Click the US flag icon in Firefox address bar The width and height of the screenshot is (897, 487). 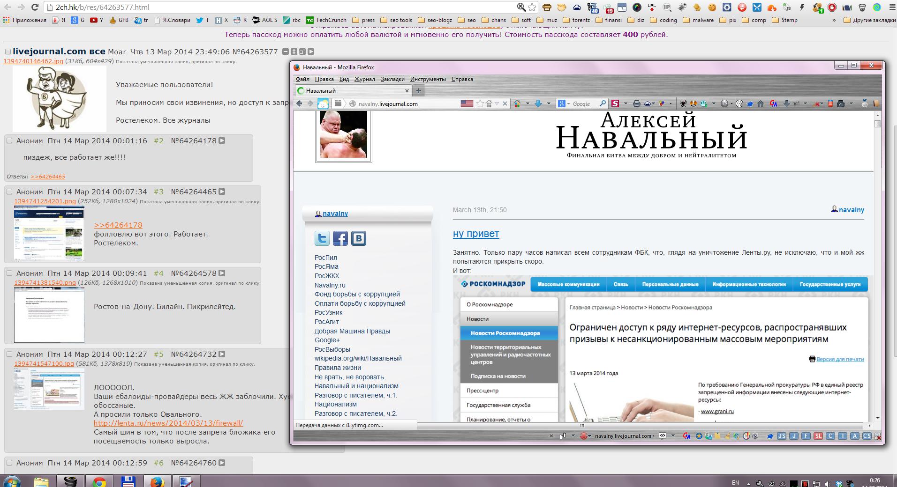click(x=467, y=103)
